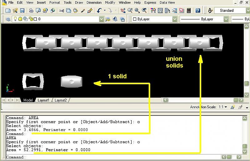Click the Zoom Window icon
This screenshot has height=161, width=250.
(x=137, y=11)
